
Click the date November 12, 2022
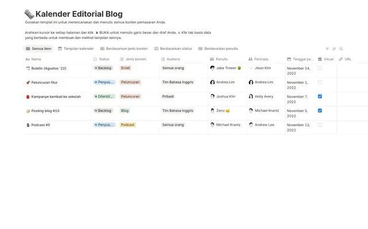tap(298, 127)
